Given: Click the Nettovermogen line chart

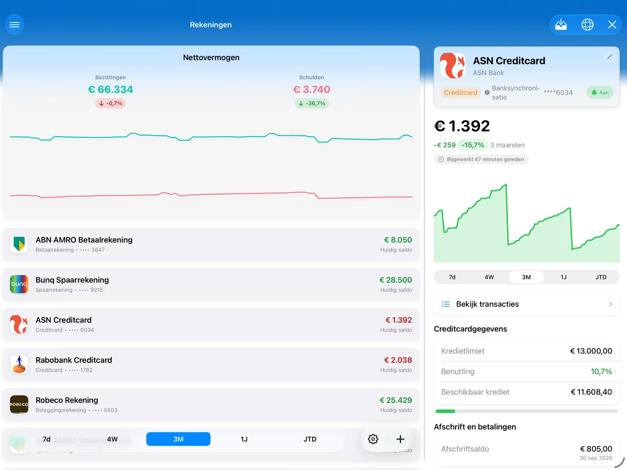Looking at the screenshot, I should click(x=211, y=165).
